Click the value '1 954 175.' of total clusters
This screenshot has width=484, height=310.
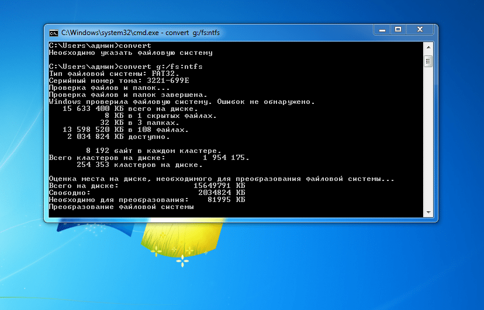226,158
